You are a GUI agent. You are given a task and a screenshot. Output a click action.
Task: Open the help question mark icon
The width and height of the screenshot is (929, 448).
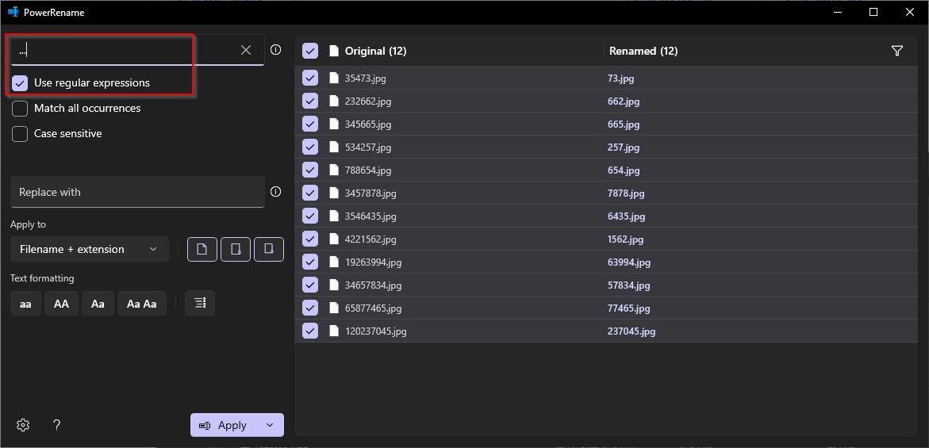(x=56, y=425)
